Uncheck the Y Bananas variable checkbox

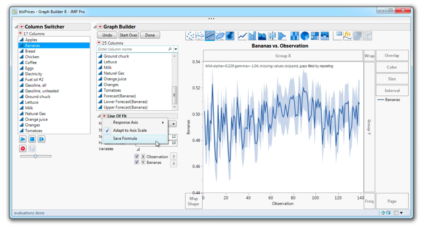(137, 163)
